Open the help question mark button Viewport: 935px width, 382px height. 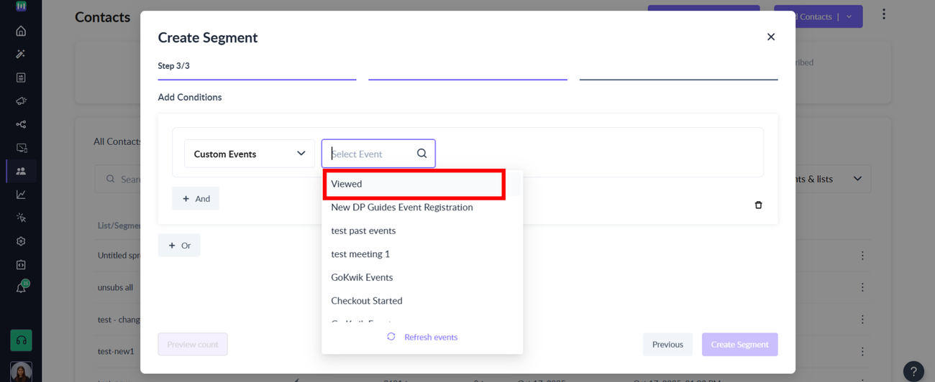pyautogui.click(x=913, y=371)
